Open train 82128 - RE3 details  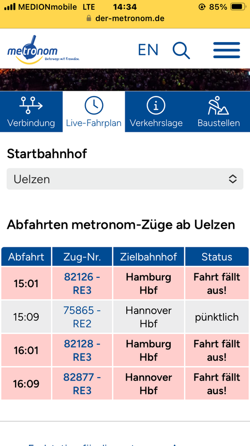(82, 350)
